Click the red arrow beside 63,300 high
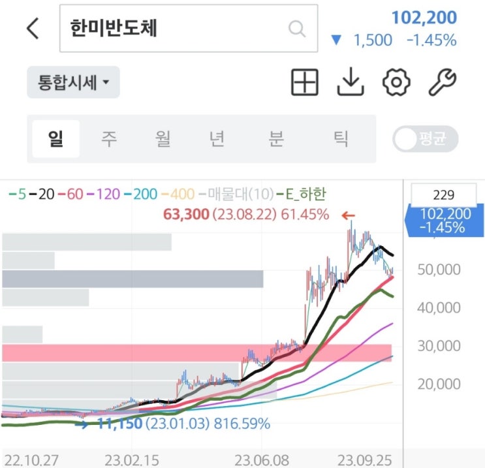This screenshot has height=468, width=485. point(349,215)
